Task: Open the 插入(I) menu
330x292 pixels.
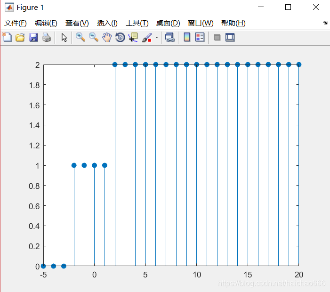Action: pyautogui.click(x=107, y=23)
